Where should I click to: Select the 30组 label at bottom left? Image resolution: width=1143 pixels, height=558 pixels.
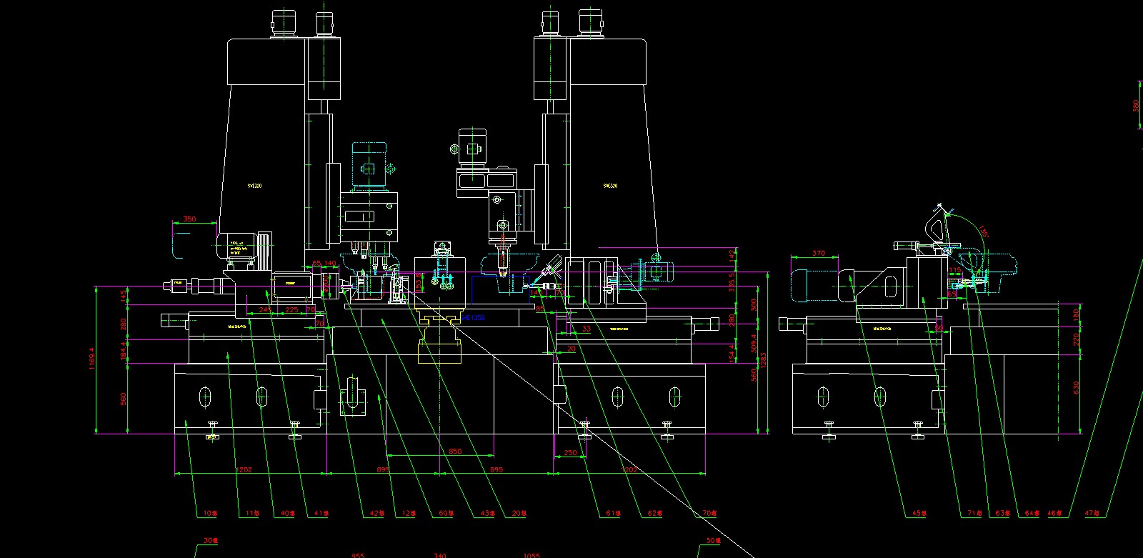[x=210, y=541]
